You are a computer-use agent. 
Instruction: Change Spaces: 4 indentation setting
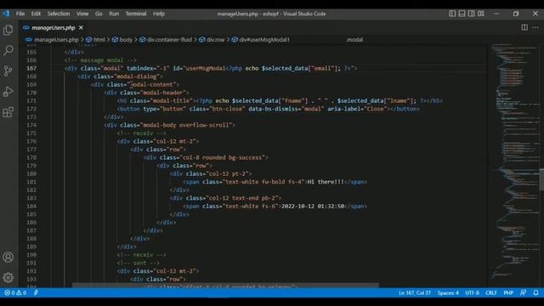click(x=448, y=292)
